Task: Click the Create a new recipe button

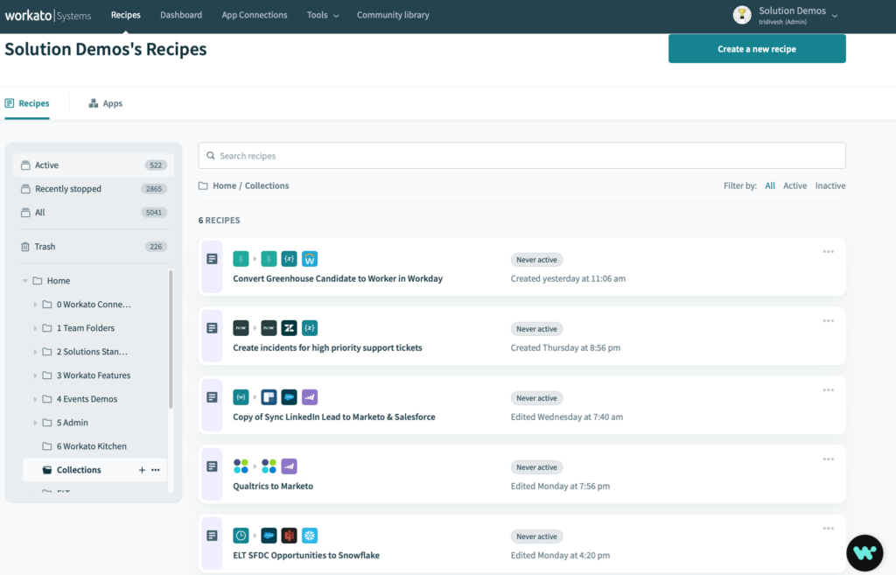Action: (x=756, y=48)
